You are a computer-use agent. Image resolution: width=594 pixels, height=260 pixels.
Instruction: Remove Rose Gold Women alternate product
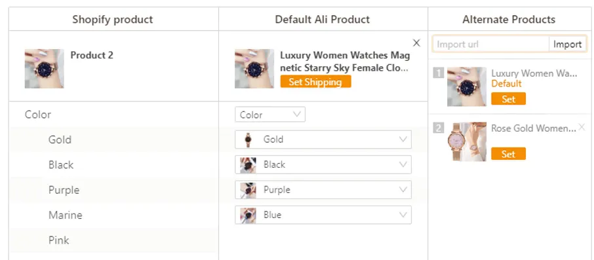(582, 128)
